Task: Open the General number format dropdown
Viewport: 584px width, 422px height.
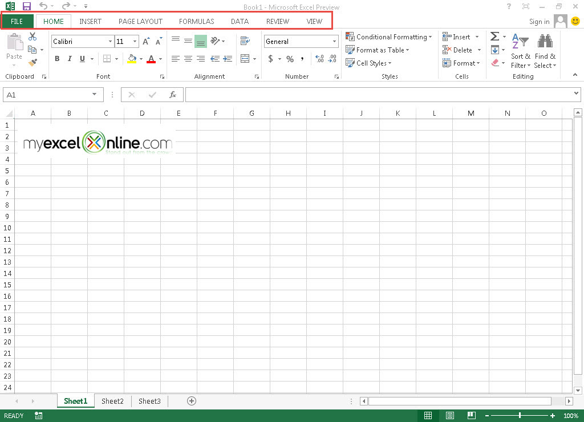Action: (x=334, y=41)
